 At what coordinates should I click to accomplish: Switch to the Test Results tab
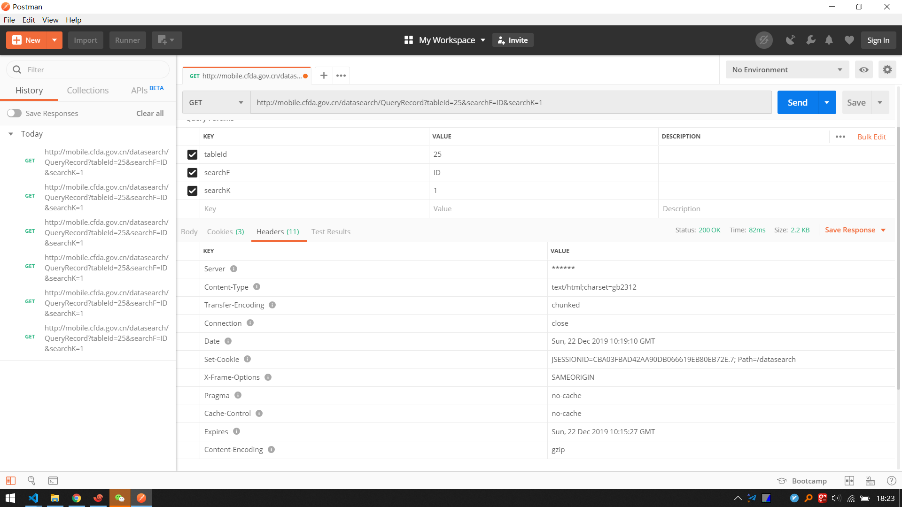pyautogui.click(x=331, y=231)
